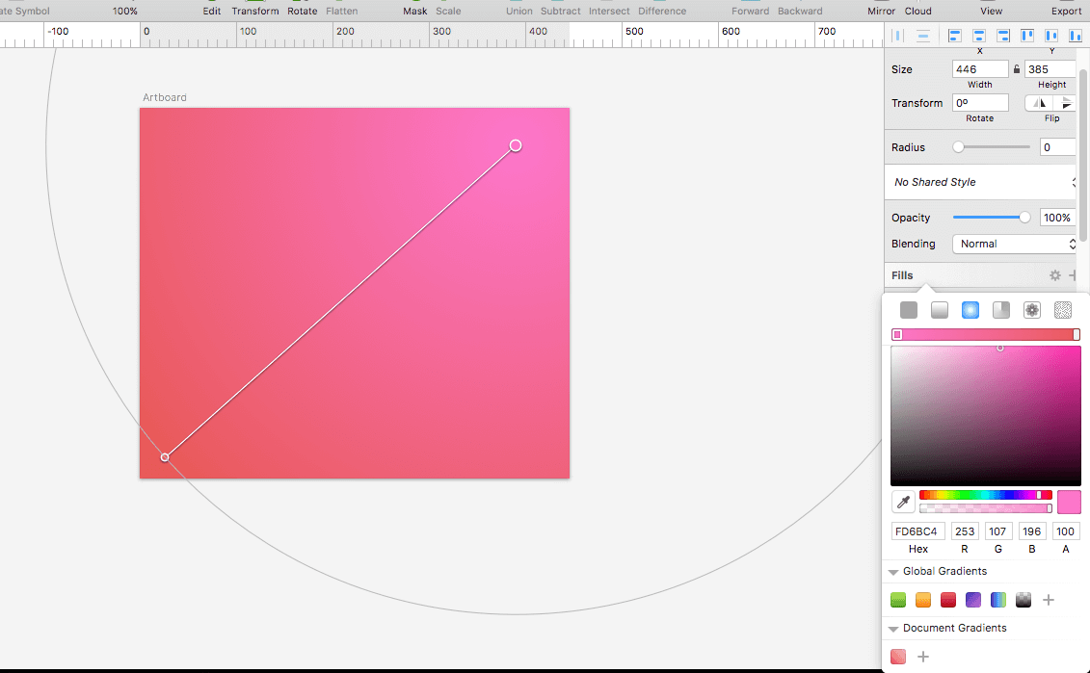This screenshot has height=673, width=1090.
Task: Click the Export toolbar item
Action: (x=1066, y=11)
